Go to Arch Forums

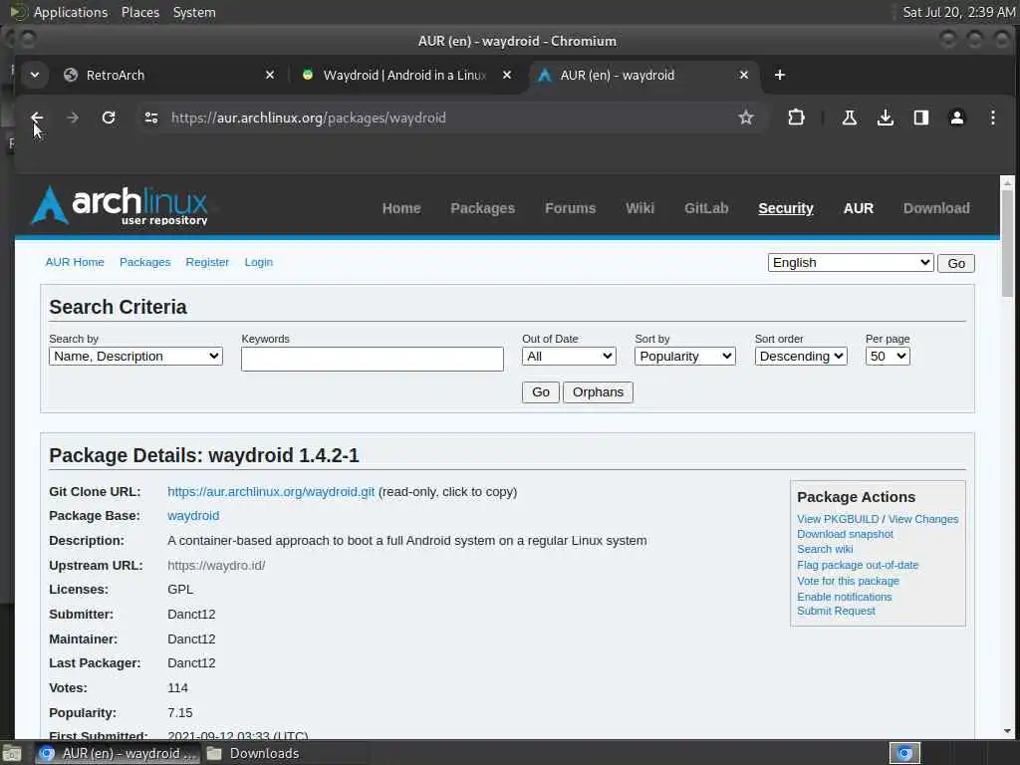[x=571, y=208]
